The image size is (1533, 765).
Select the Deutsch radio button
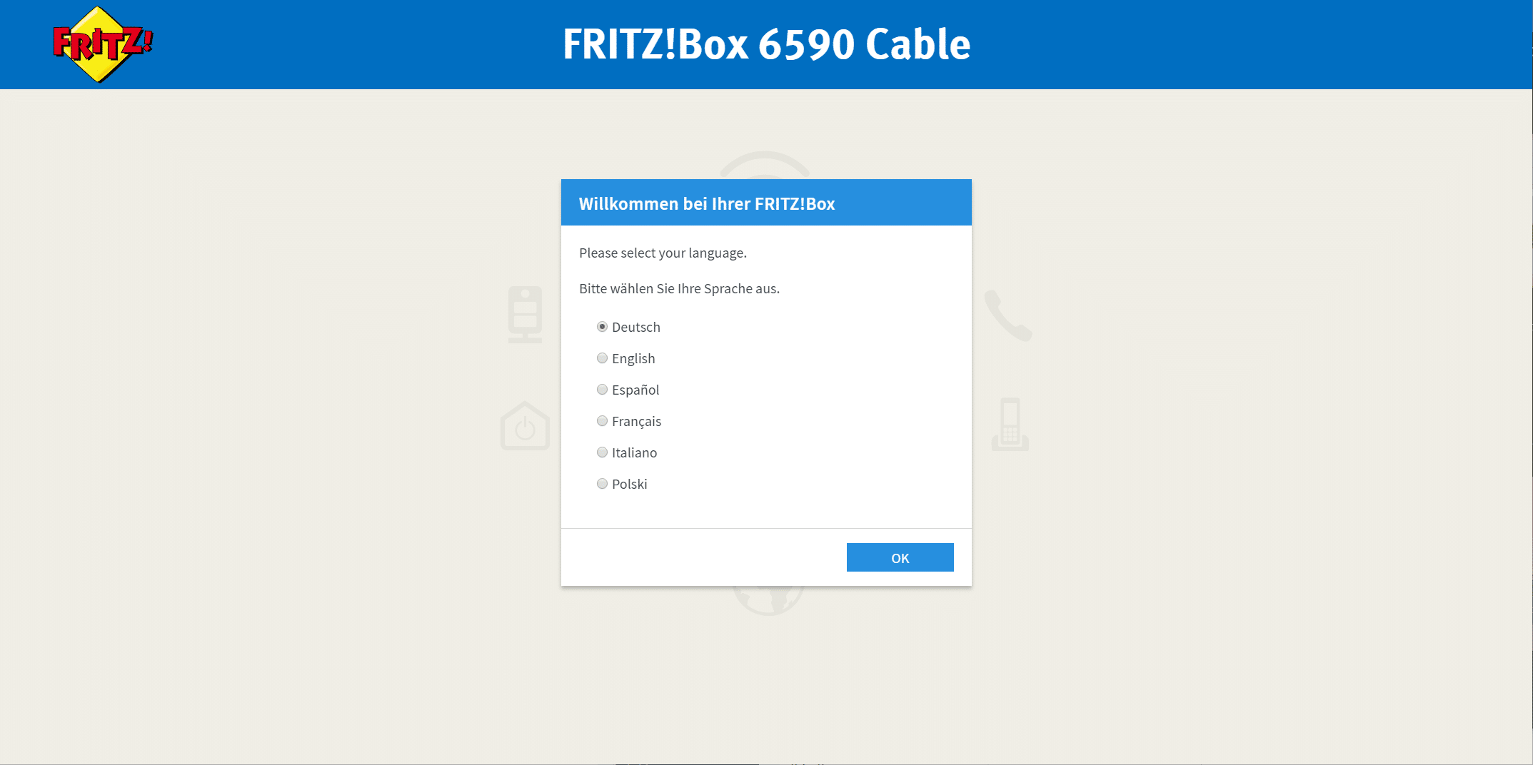[603, 327]
